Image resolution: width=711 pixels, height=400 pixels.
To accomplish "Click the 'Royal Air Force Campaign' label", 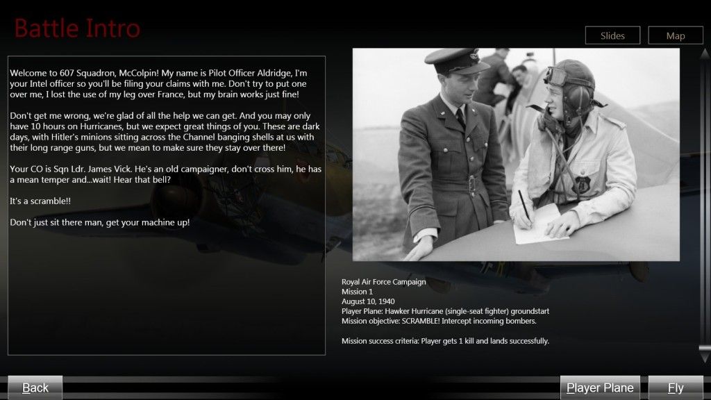I will [x=383, y=282].
